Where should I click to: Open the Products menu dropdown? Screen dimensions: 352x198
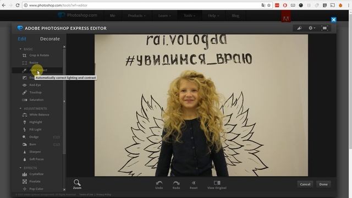136,15
